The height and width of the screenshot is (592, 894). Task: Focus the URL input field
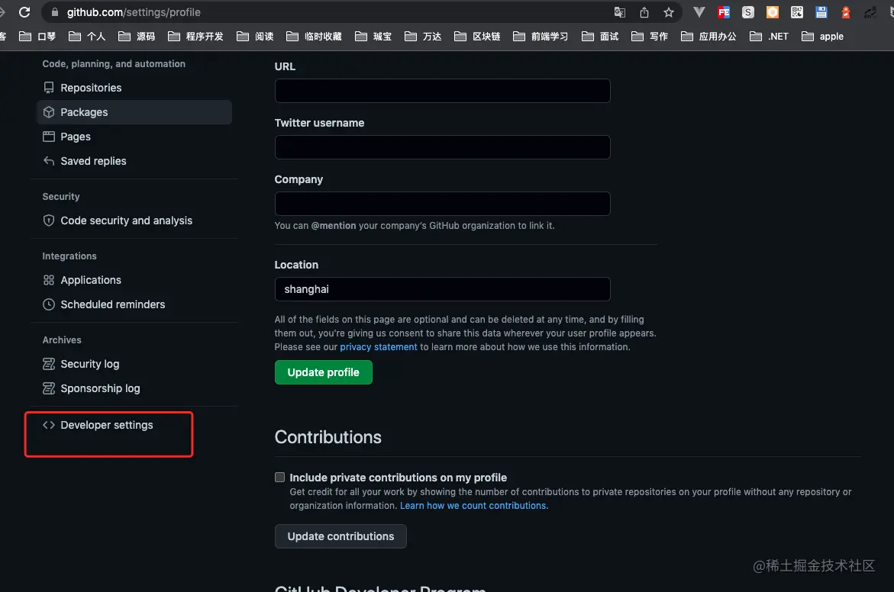[443, 91]
